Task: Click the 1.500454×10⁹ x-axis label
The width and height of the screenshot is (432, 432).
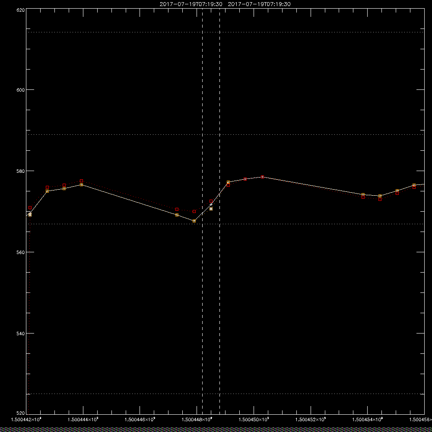Action: click(368, 419)
